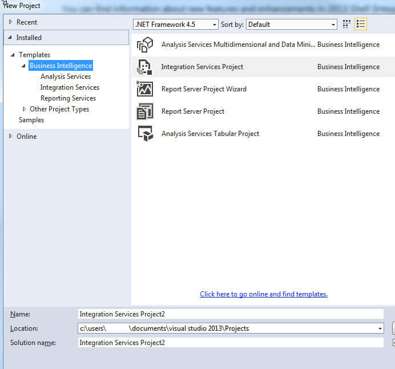Click the Name input field

click(231, 314)
